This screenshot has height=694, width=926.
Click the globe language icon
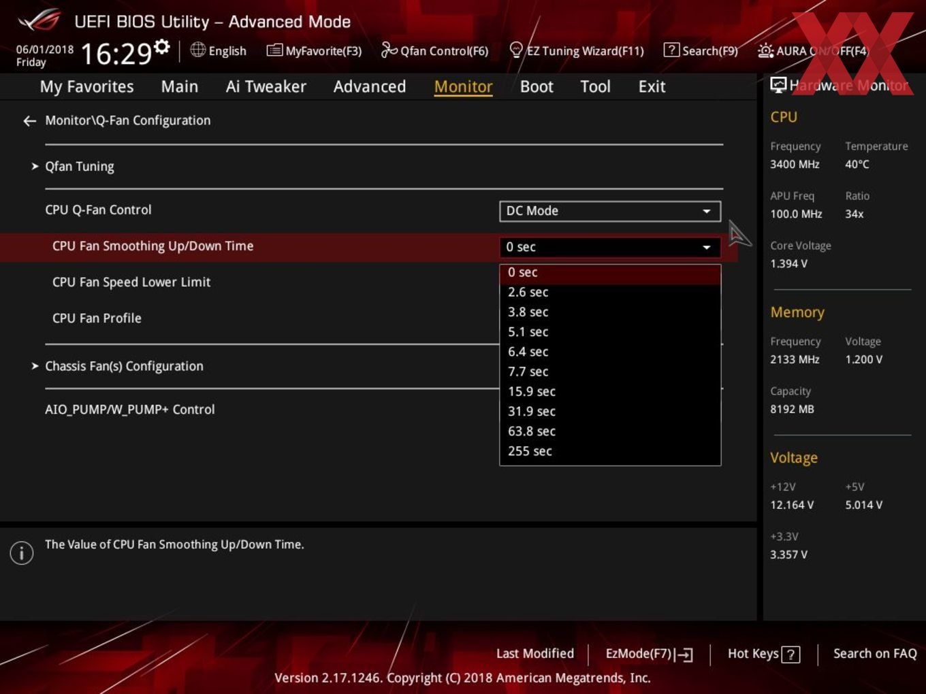pos(197,50)
